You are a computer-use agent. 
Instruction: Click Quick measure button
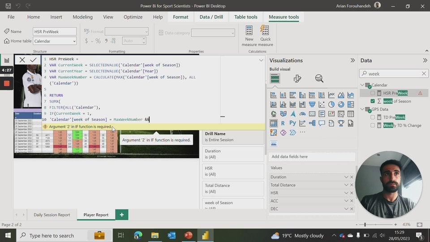[x=265, y=36]
